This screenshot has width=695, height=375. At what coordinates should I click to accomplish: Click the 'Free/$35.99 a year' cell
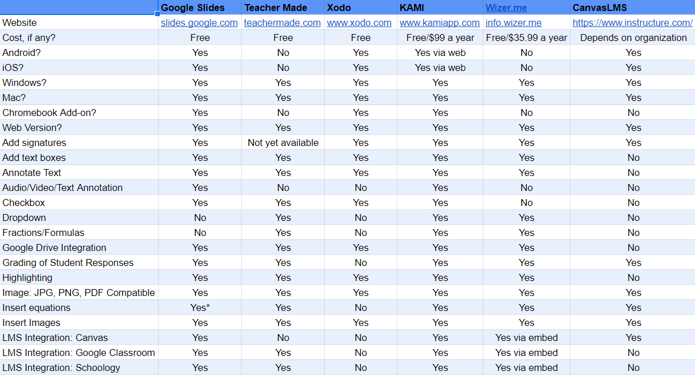coord(527,37)
